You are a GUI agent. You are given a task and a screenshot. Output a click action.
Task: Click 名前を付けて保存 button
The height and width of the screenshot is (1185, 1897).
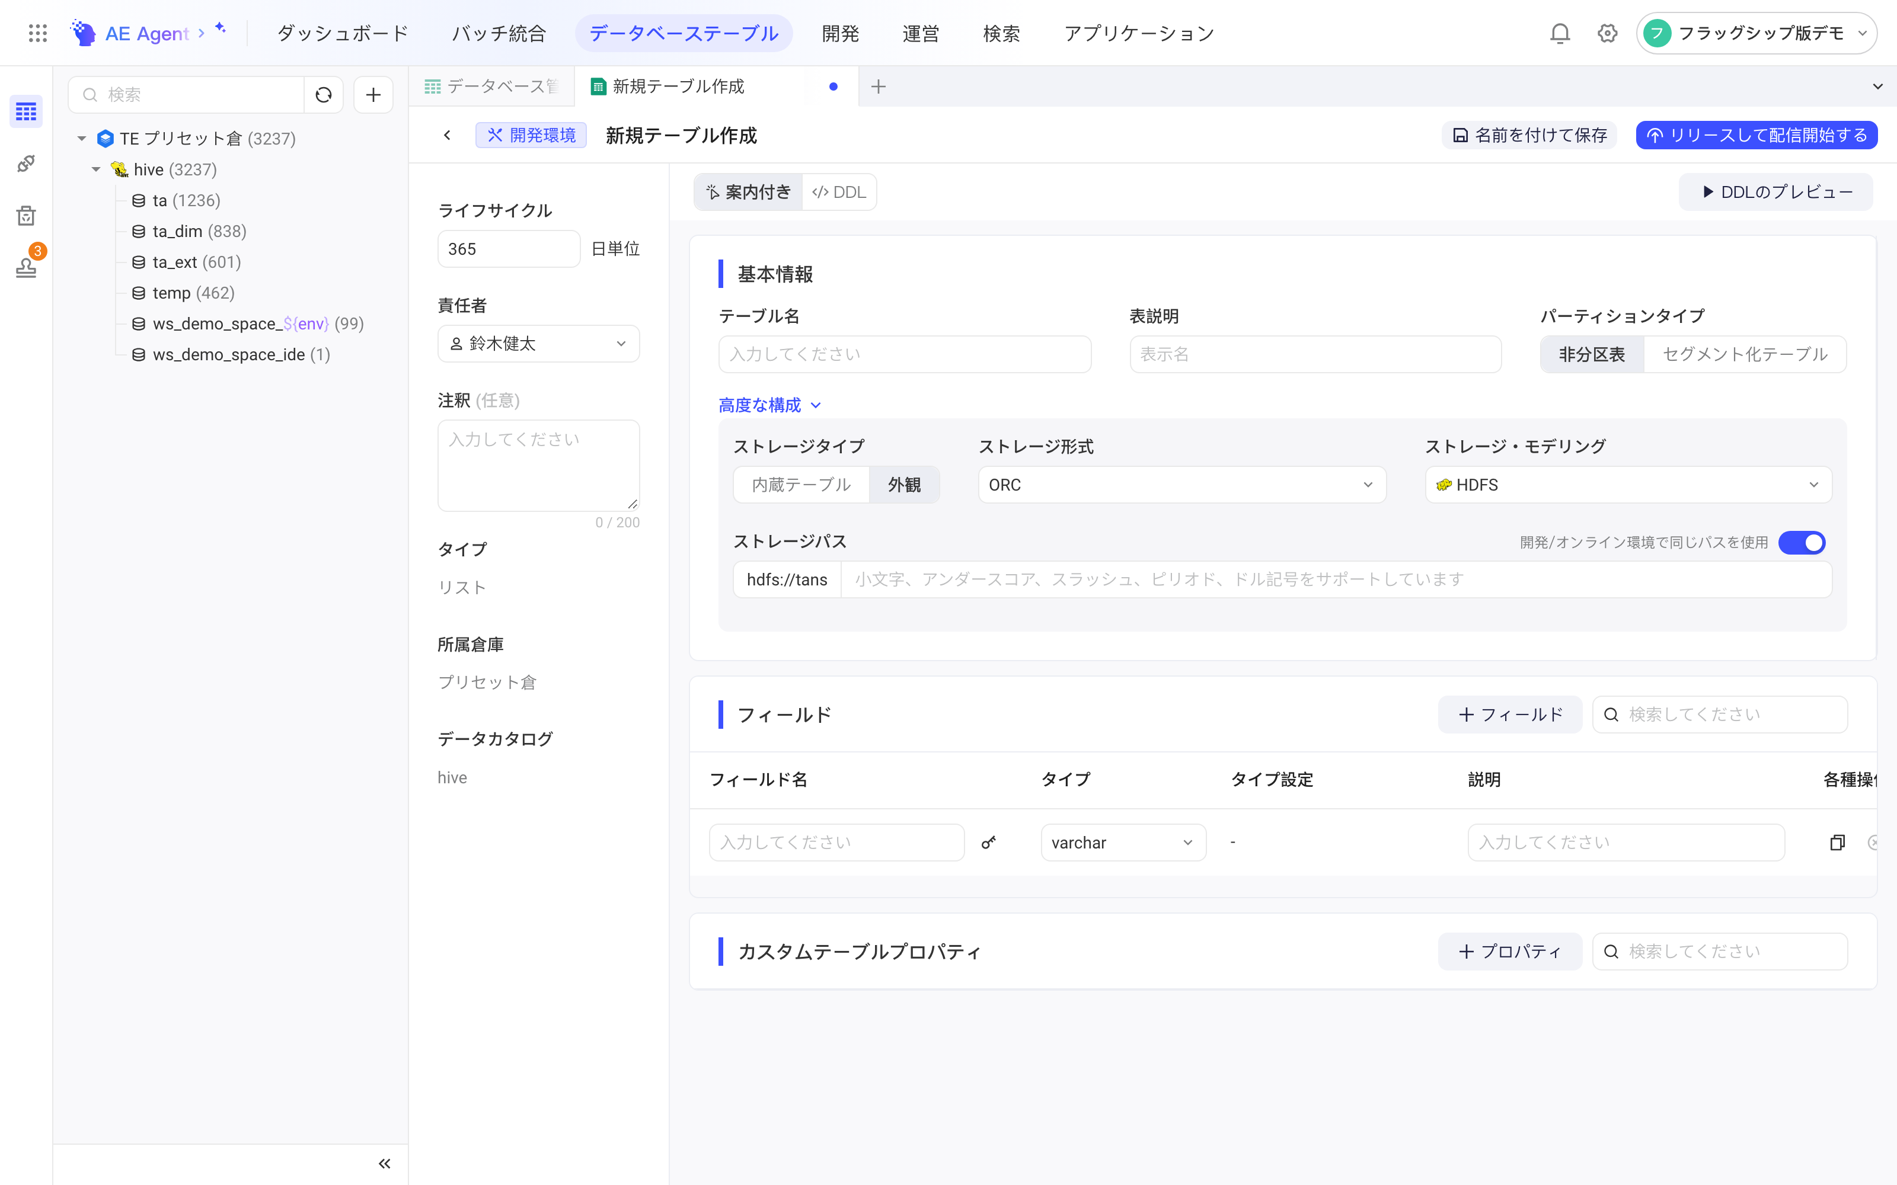[1529, 135]
